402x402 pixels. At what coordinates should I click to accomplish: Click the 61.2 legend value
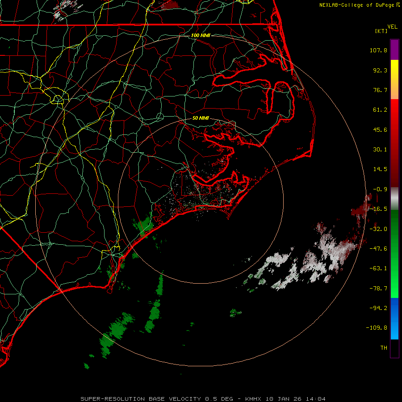[x=380, y=110]
